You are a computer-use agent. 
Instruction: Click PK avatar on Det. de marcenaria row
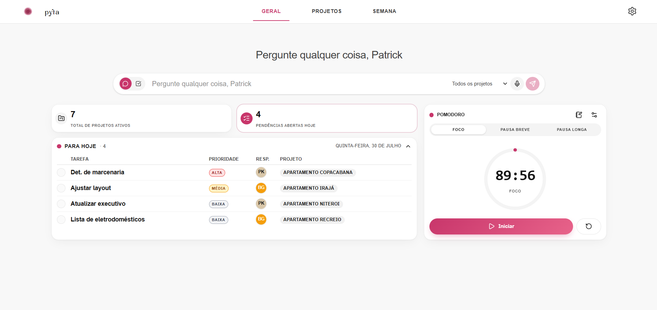coord(261,172)
